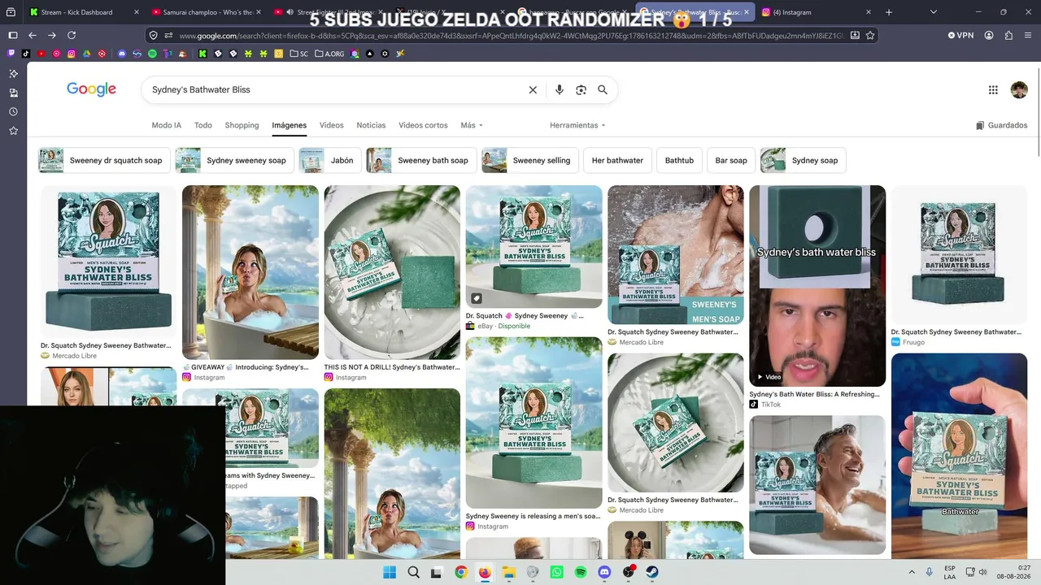Open the sidebar AI chatbot sparkle
Image resolution: width=1041 pixels, height=585 pixels.
click(x=13, y=74)
